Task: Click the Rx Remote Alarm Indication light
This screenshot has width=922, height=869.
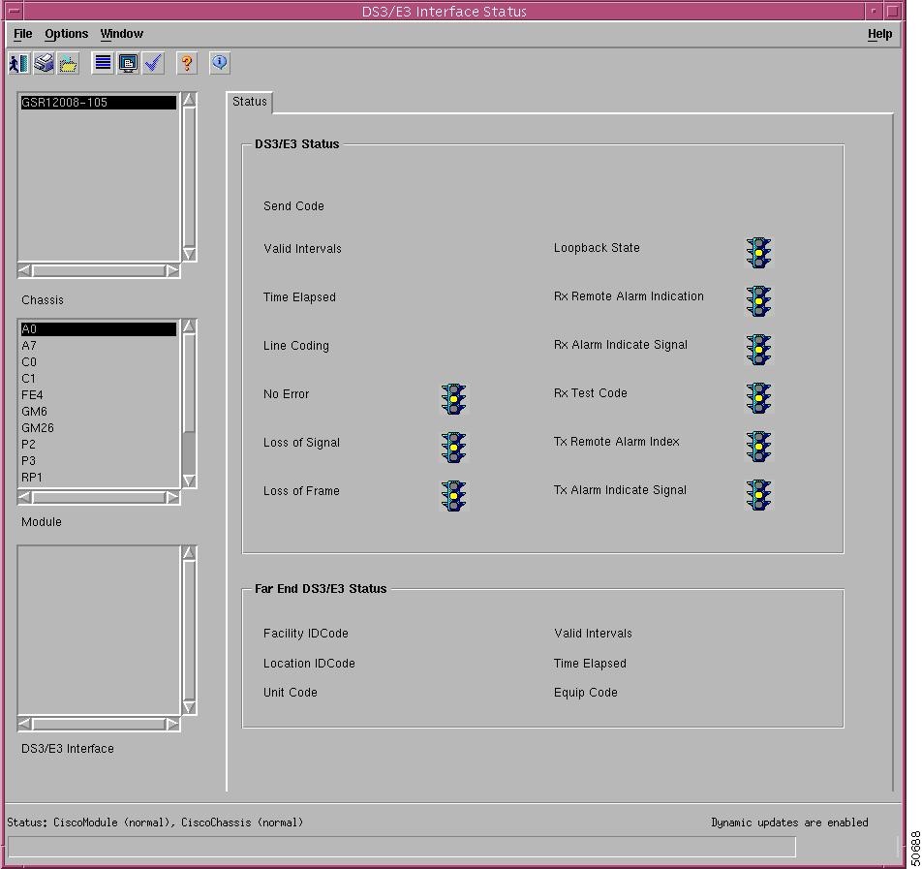Action: (758, 301)
